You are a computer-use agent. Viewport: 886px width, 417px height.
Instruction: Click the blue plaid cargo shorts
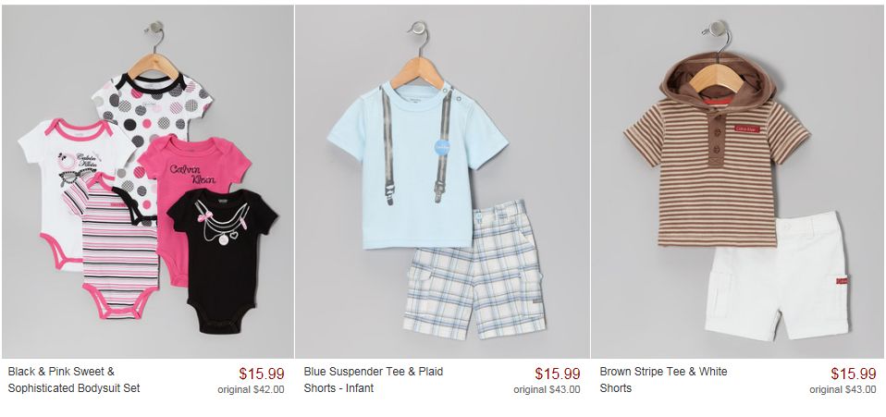tap(474, 270)
